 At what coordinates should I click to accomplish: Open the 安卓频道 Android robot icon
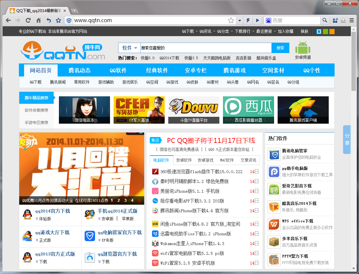[303, 48]
